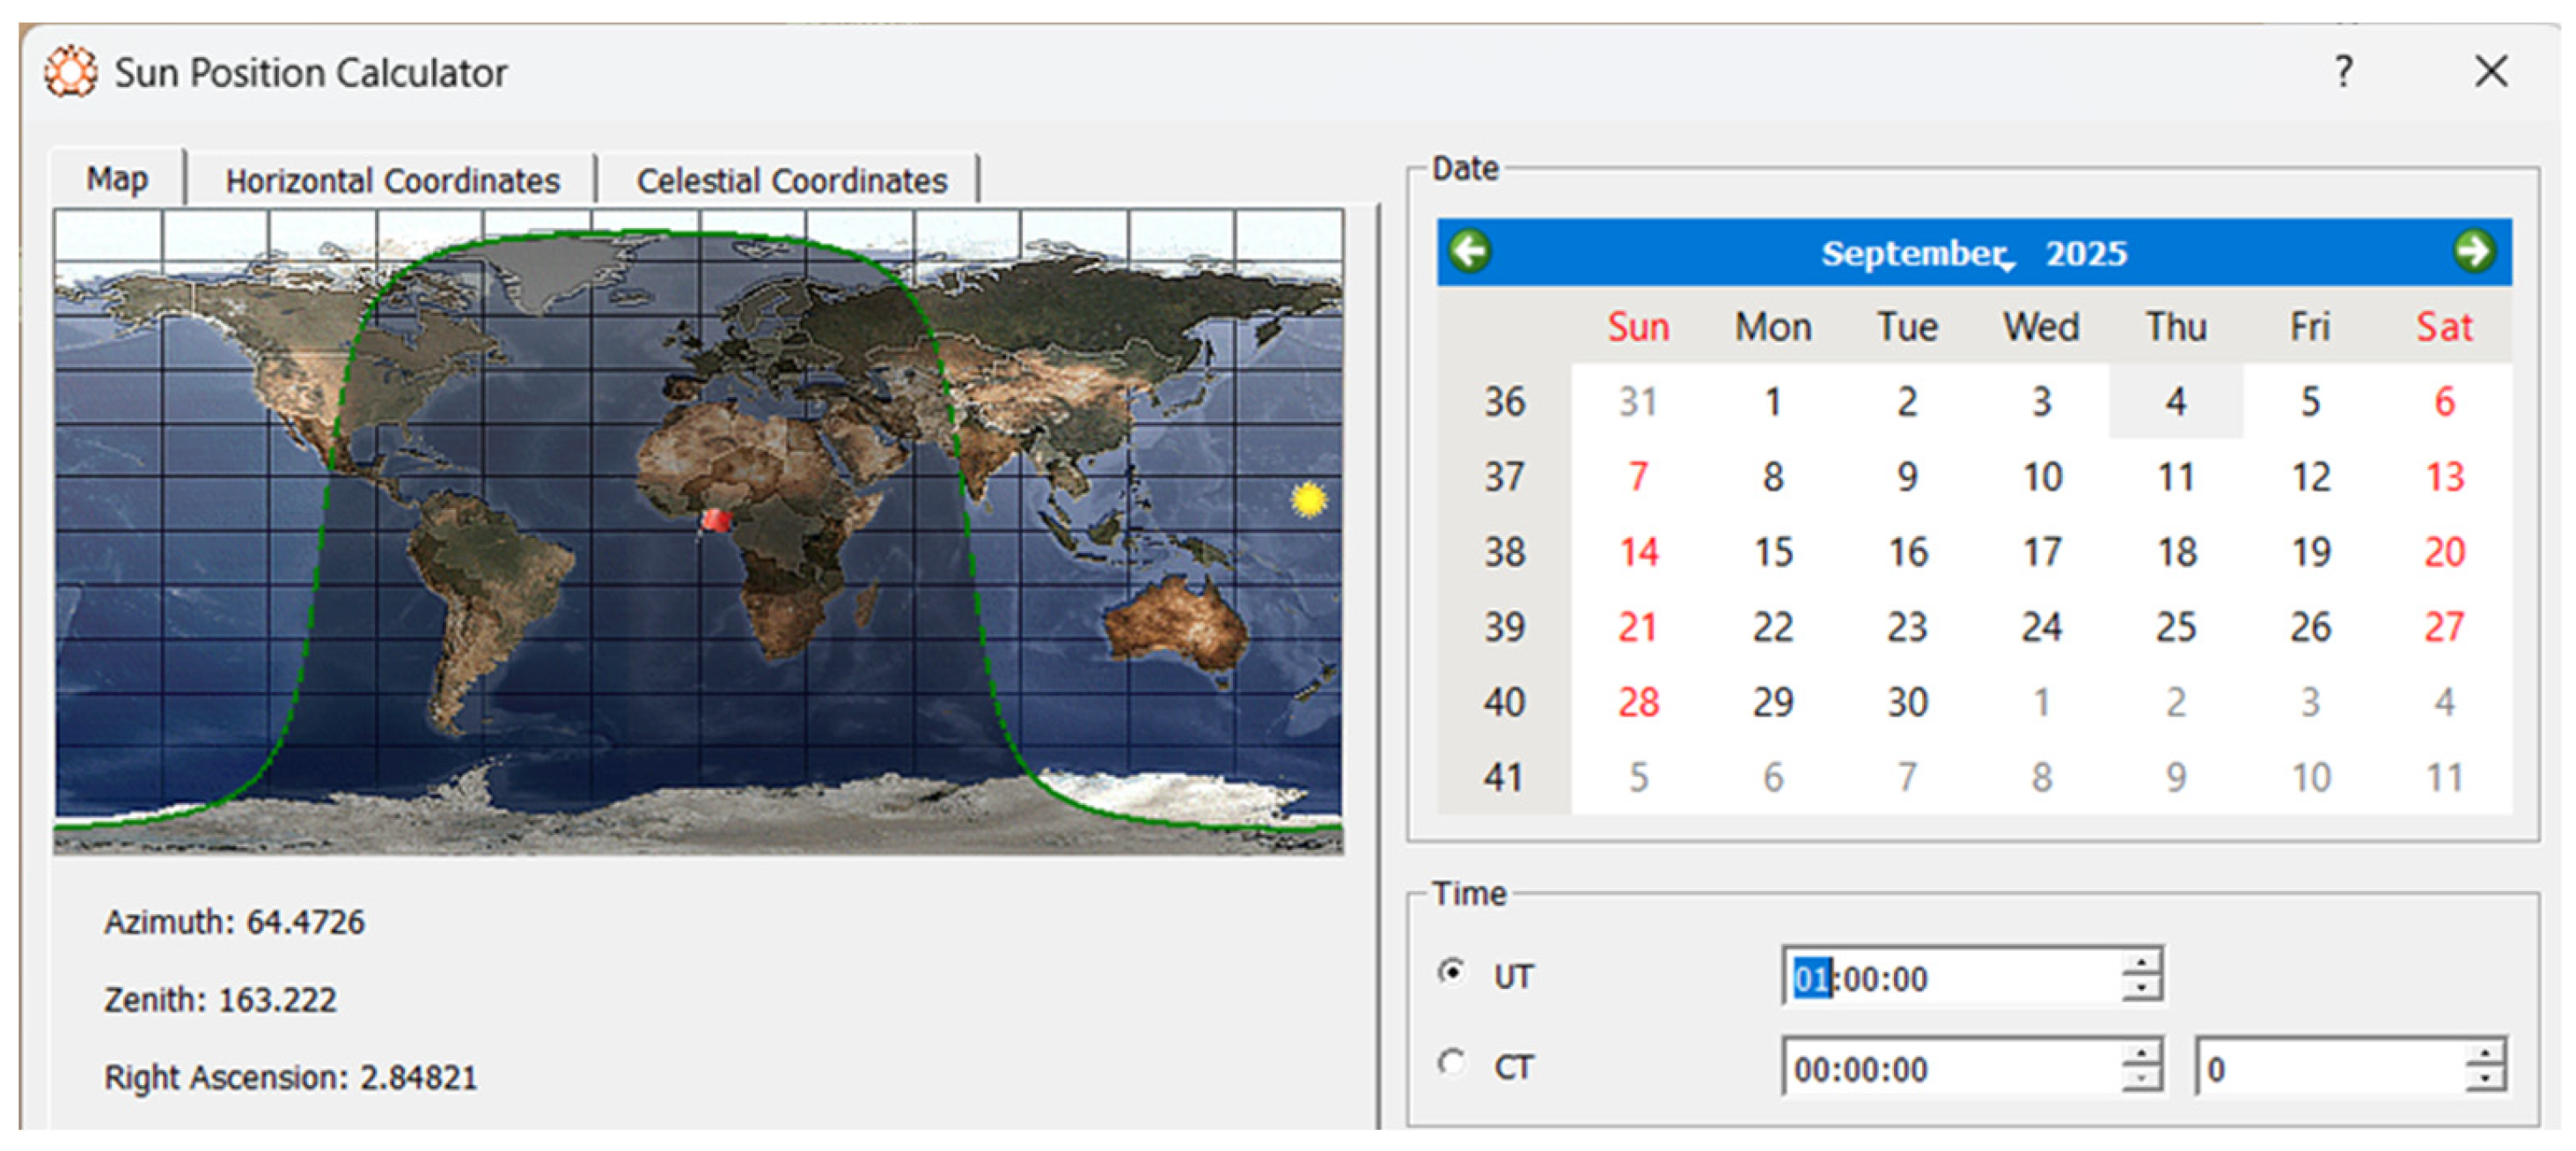Increase UT time with up spinner arrow
Viewport: 2576px width, 1151px height.
click(x=2141, y=963)
